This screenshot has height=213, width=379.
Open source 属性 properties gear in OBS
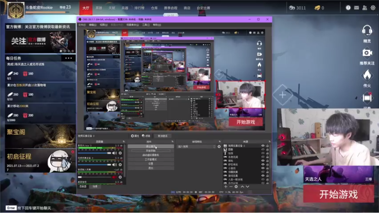(x=132, y=136)
